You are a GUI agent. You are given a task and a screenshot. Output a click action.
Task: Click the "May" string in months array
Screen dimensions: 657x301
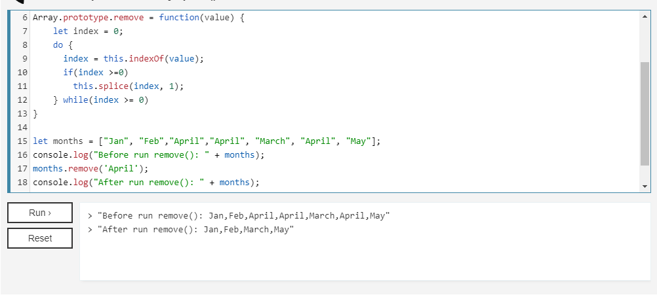click(359, 141)
